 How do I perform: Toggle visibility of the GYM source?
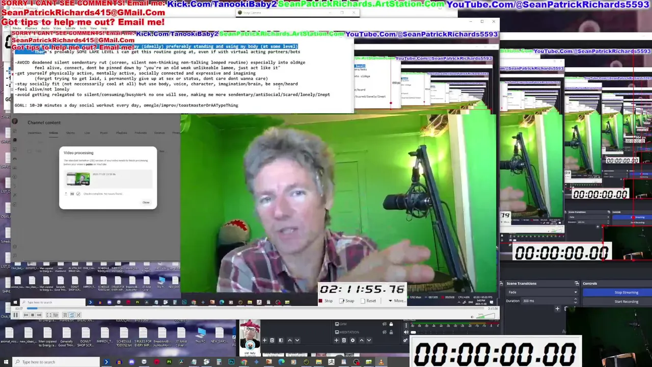[385, 324]
